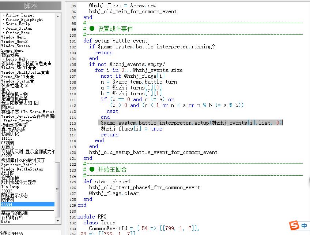Viewport: 310px width, 235px height.
Task: Toggle the 中 Chinese input mode indicator
Action: pyautogui.click(x=304, y=226)
